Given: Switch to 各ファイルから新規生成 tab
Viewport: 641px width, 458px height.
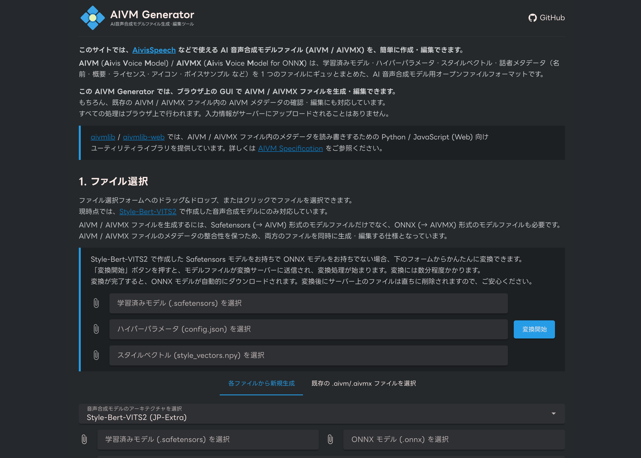Looking at the screenshot, I should [261, 384].
